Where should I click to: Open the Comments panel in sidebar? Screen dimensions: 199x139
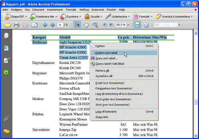tap(6, 131)
